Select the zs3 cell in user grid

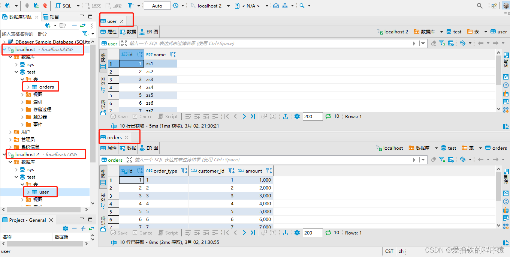pyautogui.click(x=161, y=80)
